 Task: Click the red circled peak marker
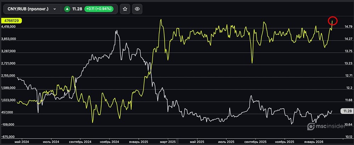tap(332, 21)
